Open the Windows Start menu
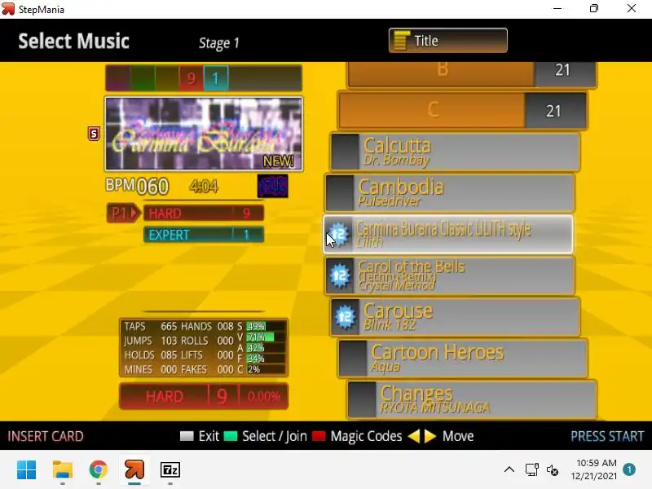The height and width of the screenshot is (489, 652). tap(27, 470)
